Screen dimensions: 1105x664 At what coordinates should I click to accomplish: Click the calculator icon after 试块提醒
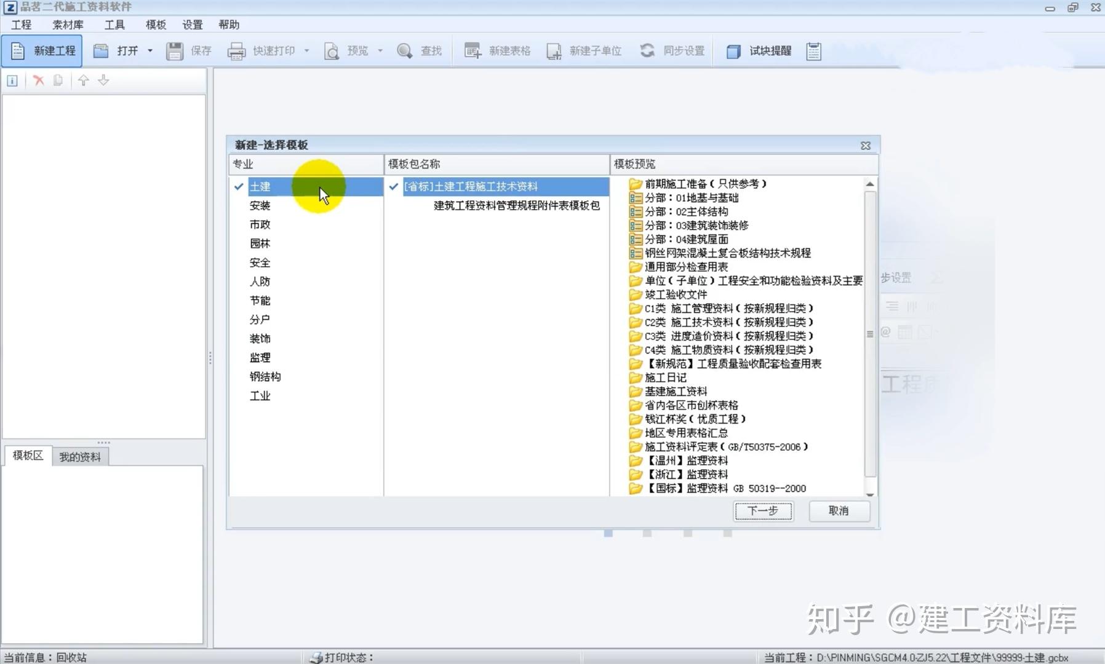[813, 51]
